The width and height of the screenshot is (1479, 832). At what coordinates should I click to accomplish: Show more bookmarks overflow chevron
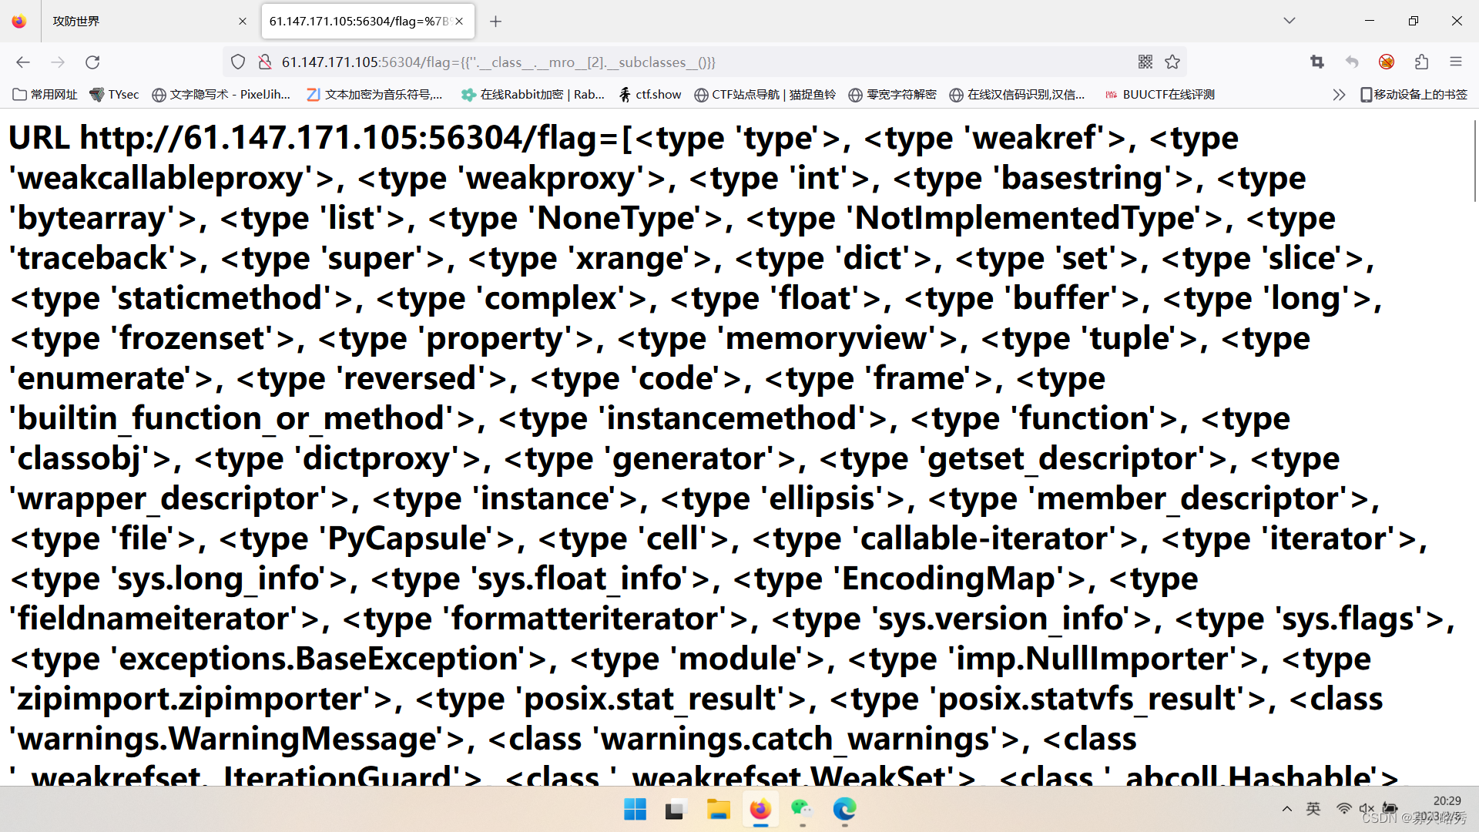(1339, 95)
